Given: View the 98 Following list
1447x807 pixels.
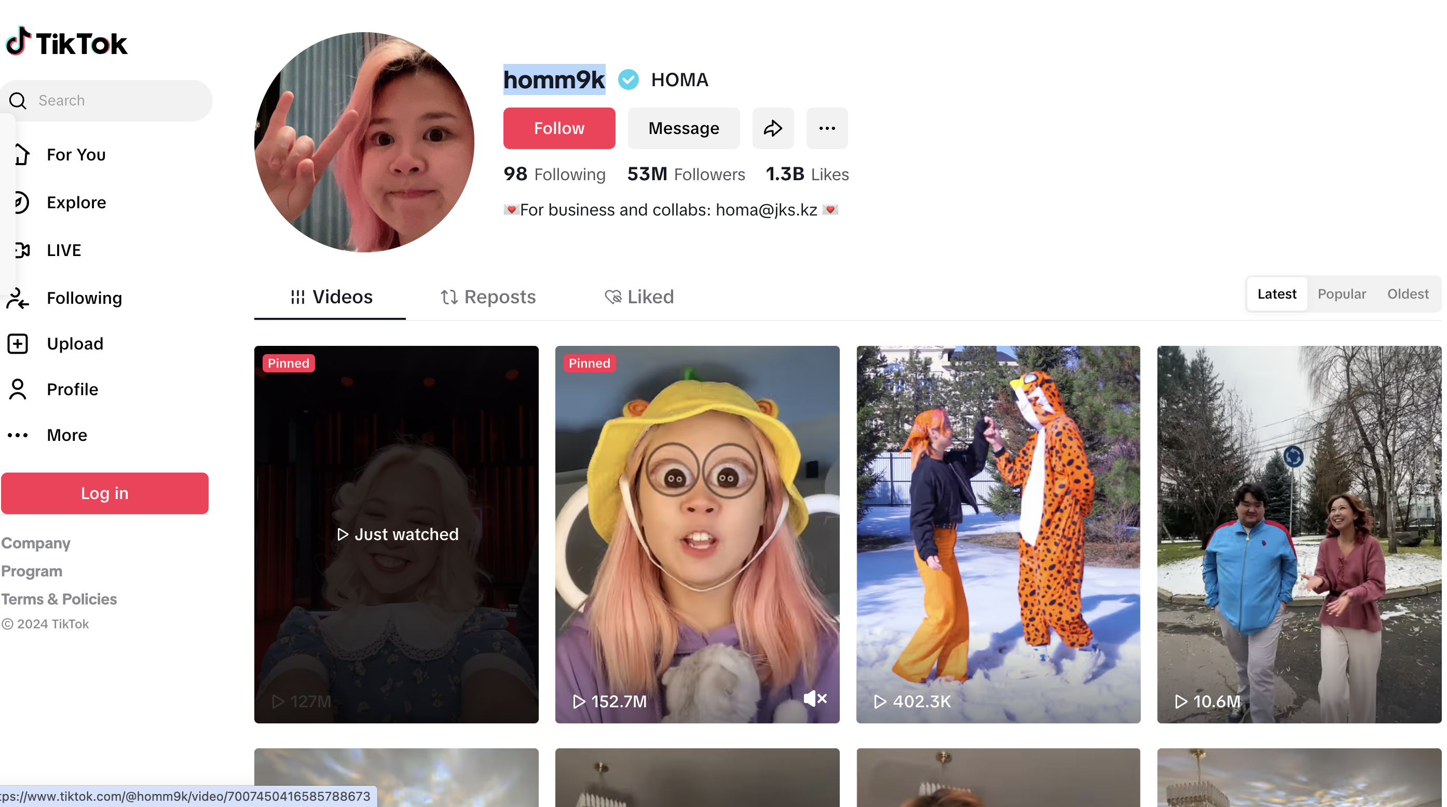Looking at the screenshot, I should [554, 174].
